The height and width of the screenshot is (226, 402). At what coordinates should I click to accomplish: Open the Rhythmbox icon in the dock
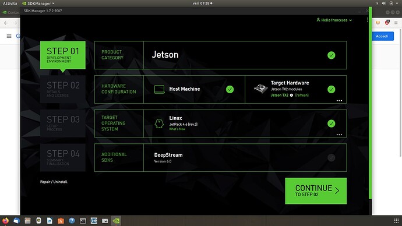tap(38, 221)
